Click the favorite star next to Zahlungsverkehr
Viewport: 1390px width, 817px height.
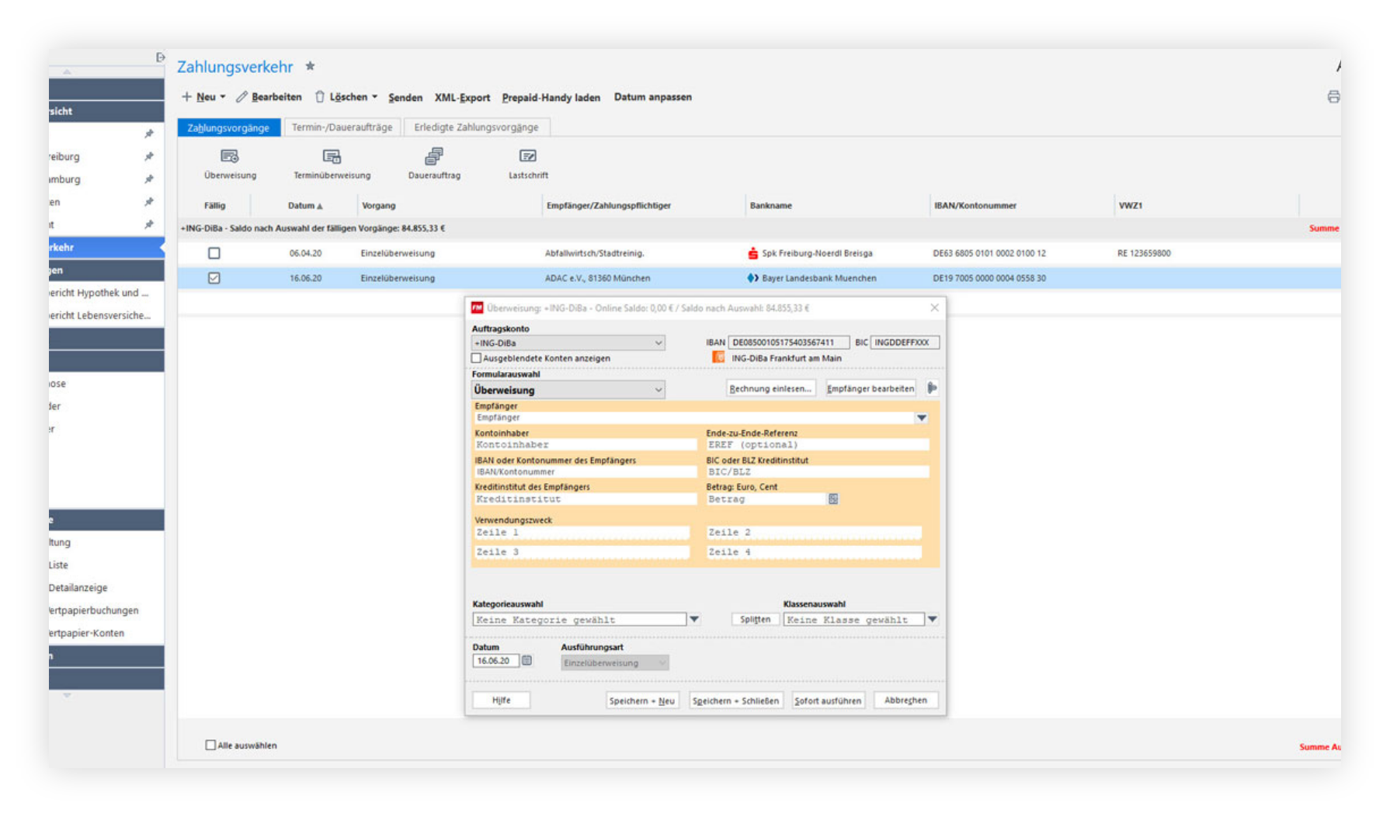pyautogui.click(x=310, y=66)
